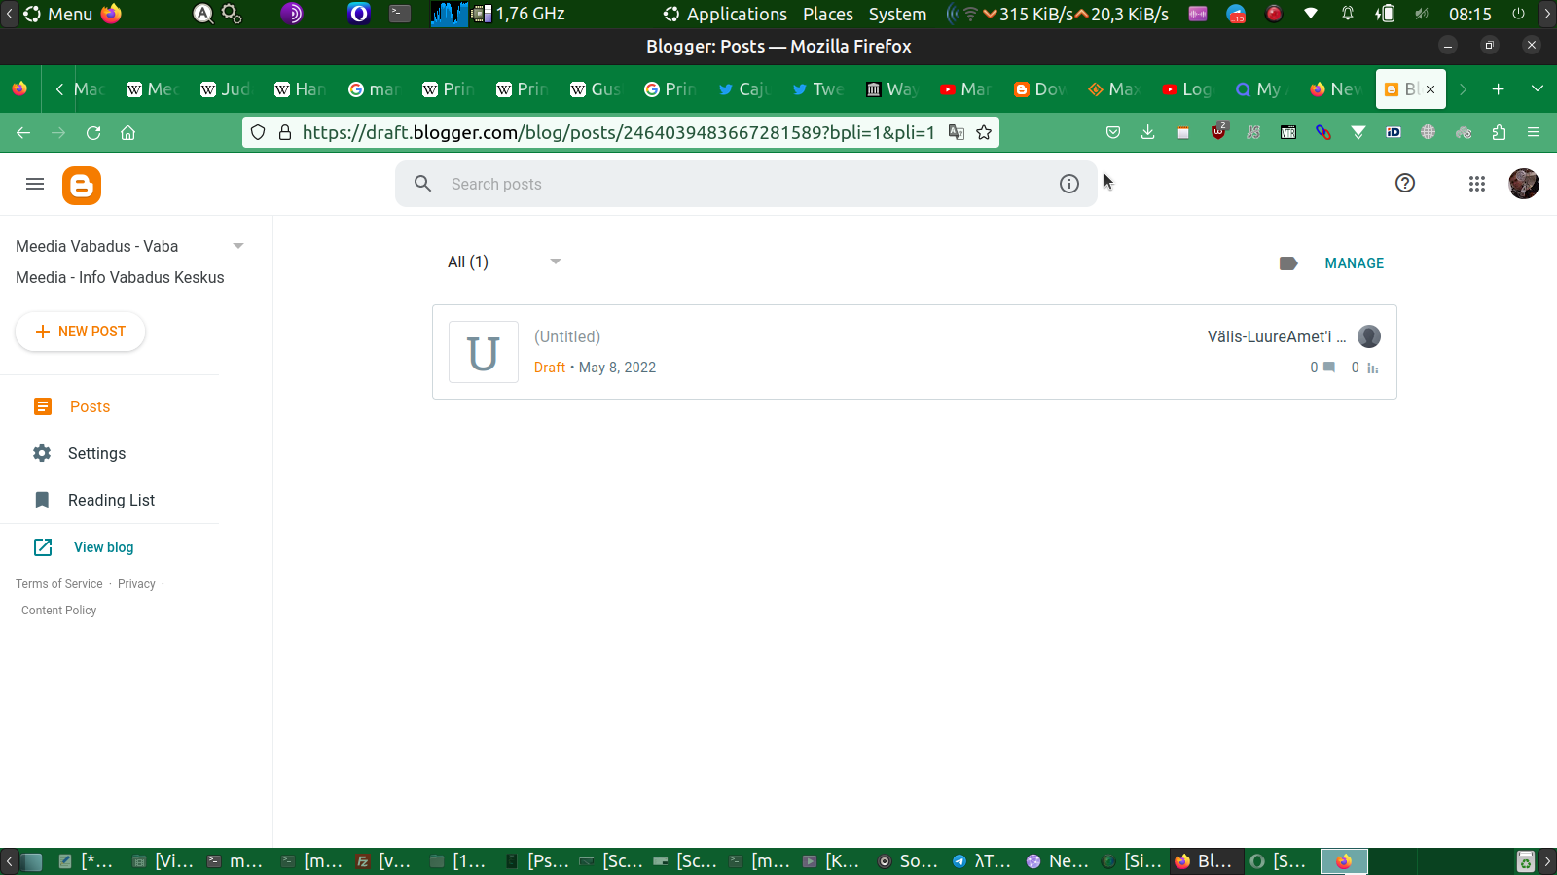Open Privacy link
This screenshot has width=1557, height=875.
(x=136, y=584)
